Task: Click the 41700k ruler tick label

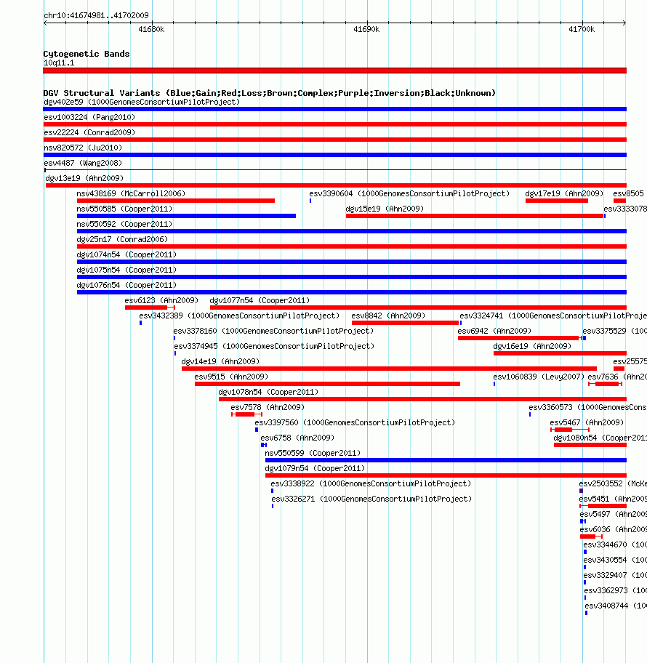Action: click(x=582, y=29)
